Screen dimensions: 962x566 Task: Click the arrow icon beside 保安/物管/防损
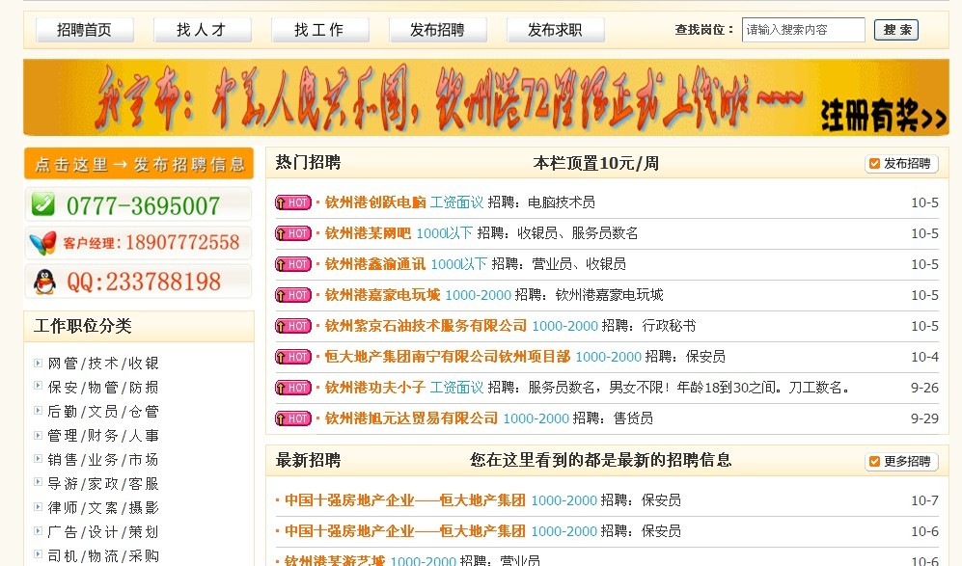[x=38, y=387]
